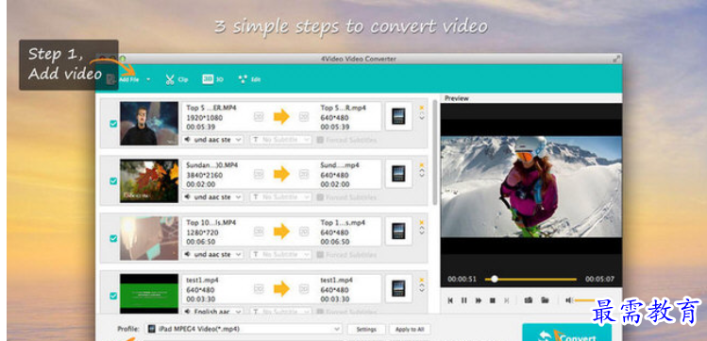Toggle Forced Subtitles for Top 5 ...ER.MP4
Image resolution: width=707 pixels, height=341 pixels.
[x=320, y=140]
